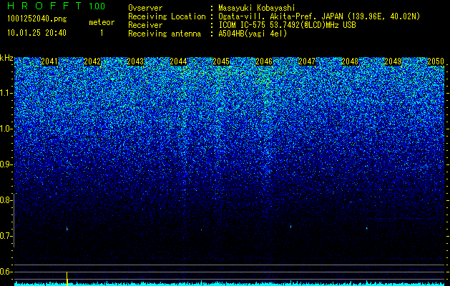The width and height of the screenshot is (450, 286).
Task: Click the yellow meteor detection marker line
Action: tap(67, 279)
